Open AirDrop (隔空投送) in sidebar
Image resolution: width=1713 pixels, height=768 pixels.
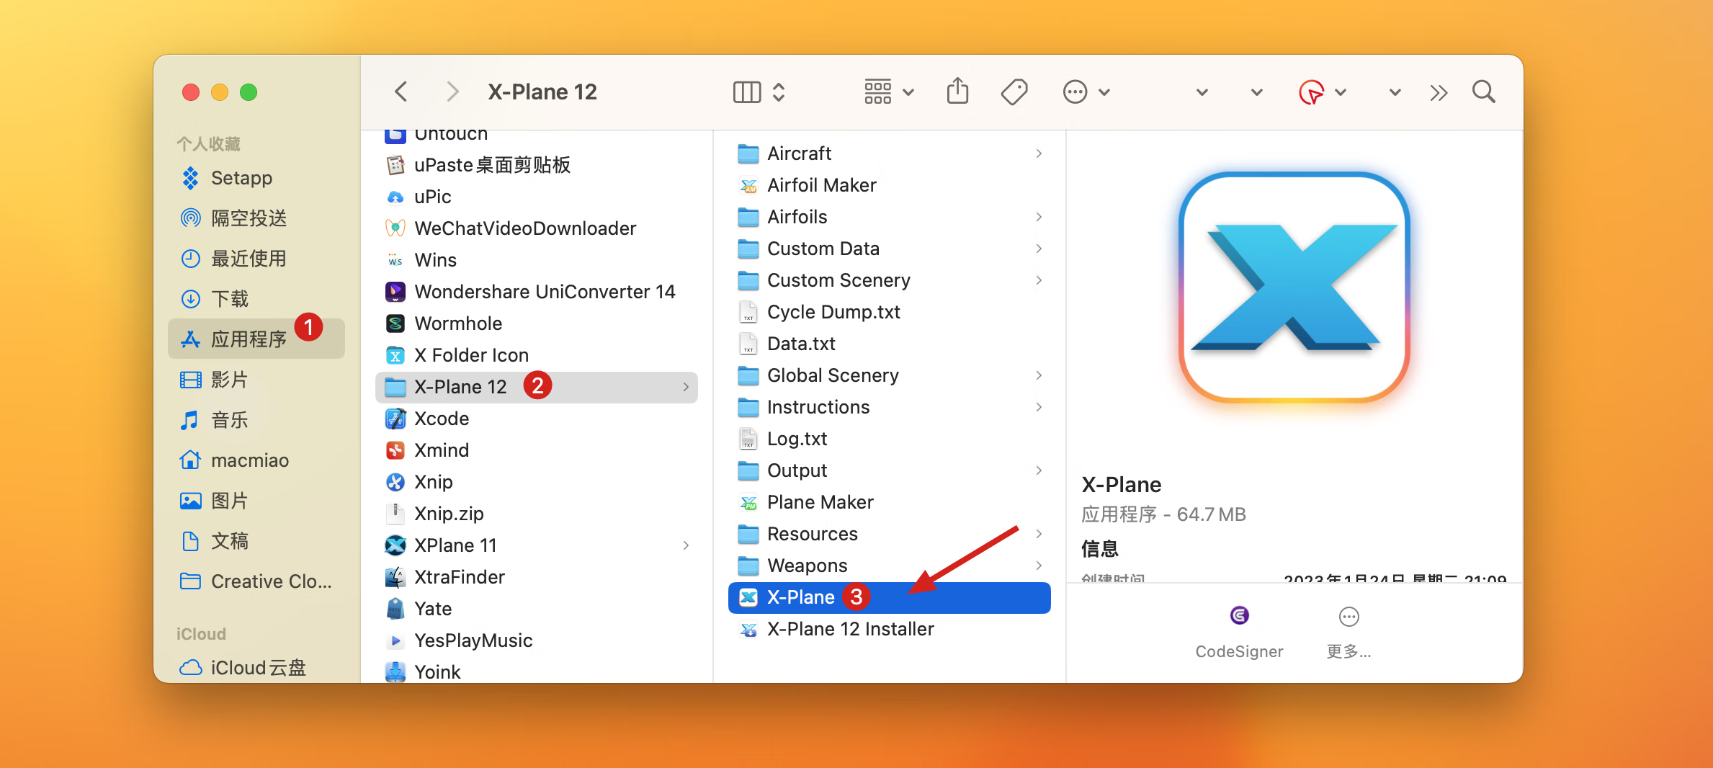click(x=249, y=218)
